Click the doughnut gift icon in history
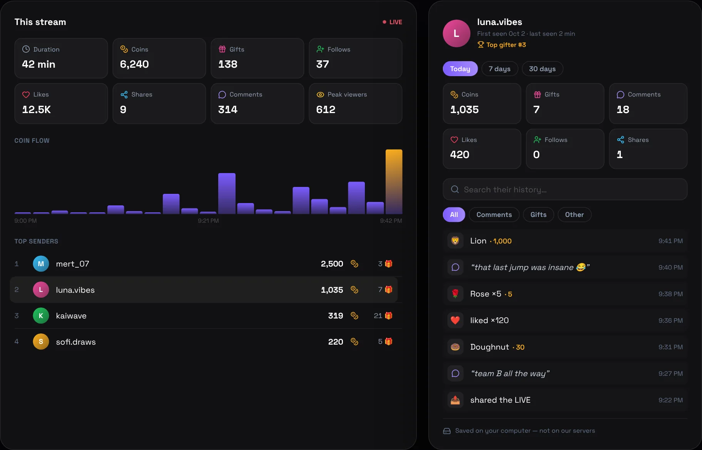The width and height of the screenshot is (702, 450). [455, 347]
